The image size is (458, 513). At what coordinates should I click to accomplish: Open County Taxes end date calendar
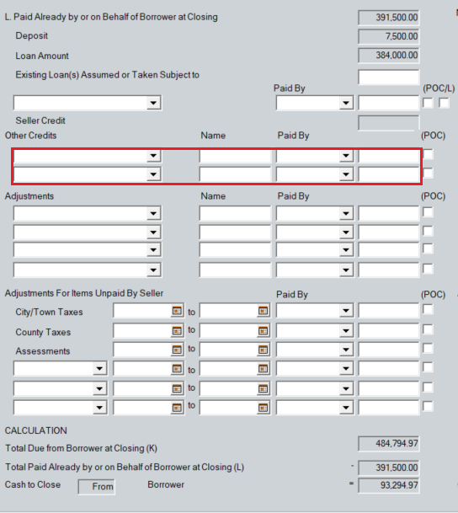point(263,331)
